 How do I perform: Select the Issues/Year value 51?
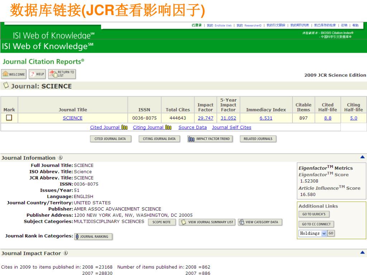77,190
